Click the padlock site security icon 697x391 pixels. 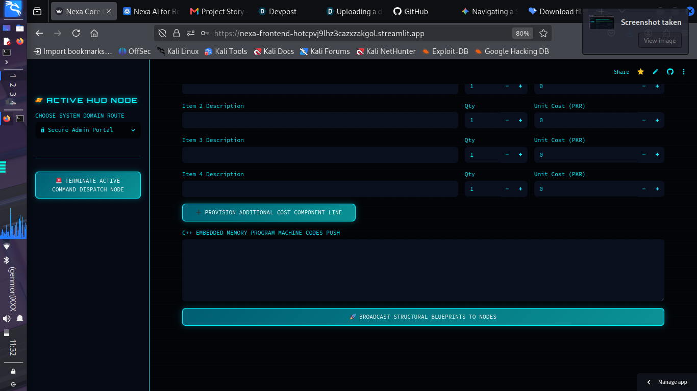pyautogui.click(x=177, y=33)
